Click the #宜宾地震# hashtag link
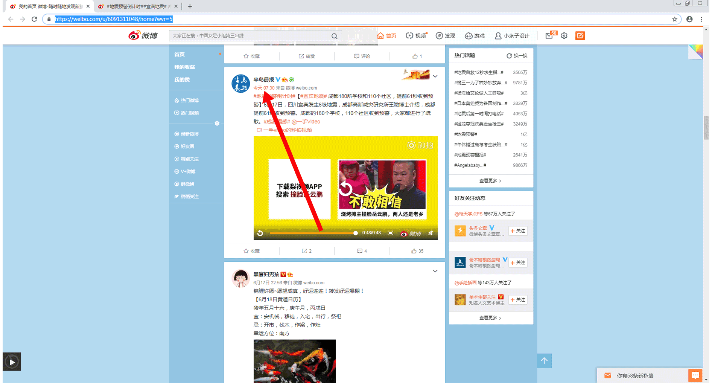 tap(313, 96)
